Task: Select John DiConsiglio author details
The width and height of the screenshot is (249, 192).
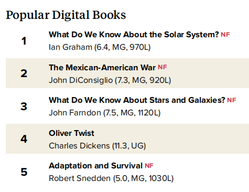Action: click(x=110, y=80)
